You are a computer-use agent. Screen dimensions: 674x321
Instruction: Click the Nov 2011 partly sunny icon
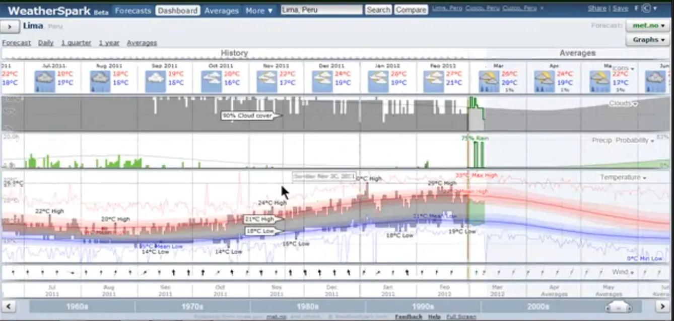[x=266, y=81]
